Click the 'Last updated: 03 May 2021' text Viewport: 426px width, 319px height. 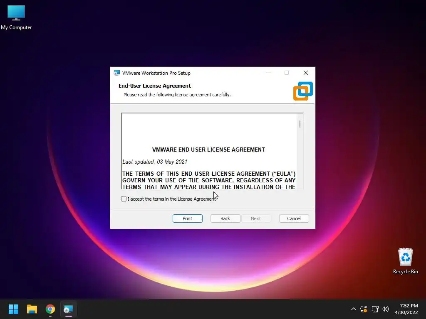pyautogui.click(x=155, y=162)
